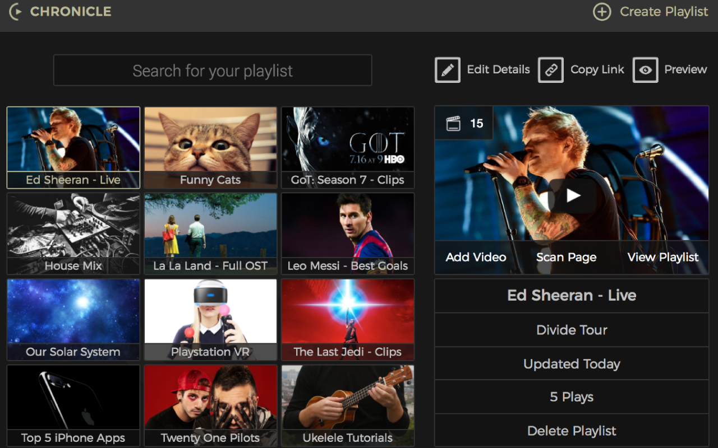Viewport: 718px width, 448px height.
Task: Open Leo Messi - Best Goals playlist
Action: point(348,234)
